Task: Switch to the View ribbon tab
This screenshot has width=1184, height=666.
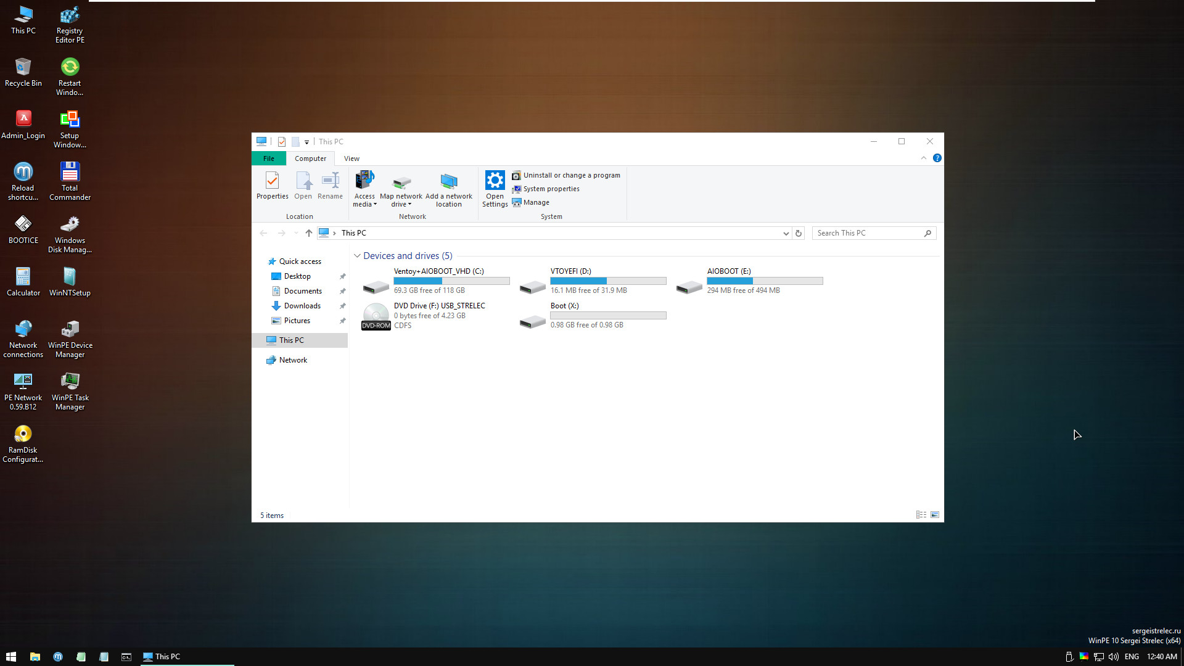Action: tap(351, 158)
